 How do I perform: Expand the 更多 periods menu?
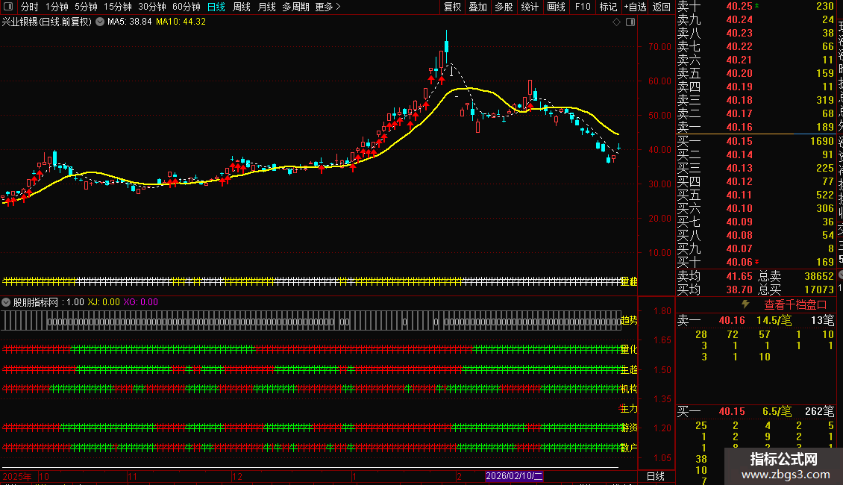pyautogui.click(x=328, y=7)
